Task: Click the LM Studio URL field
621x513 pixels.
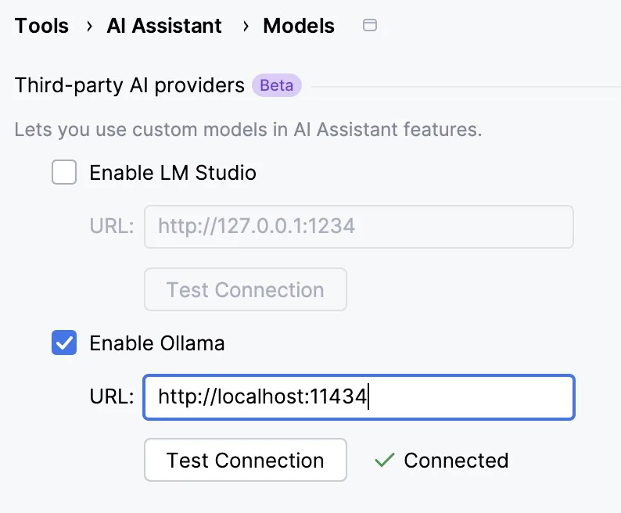Action: [359, 227]
